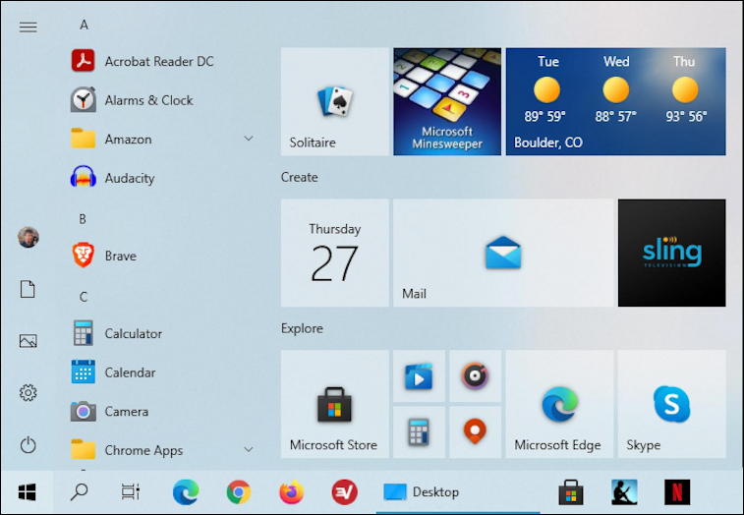Open the Microsoft Store tile
The image size is (744, 515).
click(334, 404)
